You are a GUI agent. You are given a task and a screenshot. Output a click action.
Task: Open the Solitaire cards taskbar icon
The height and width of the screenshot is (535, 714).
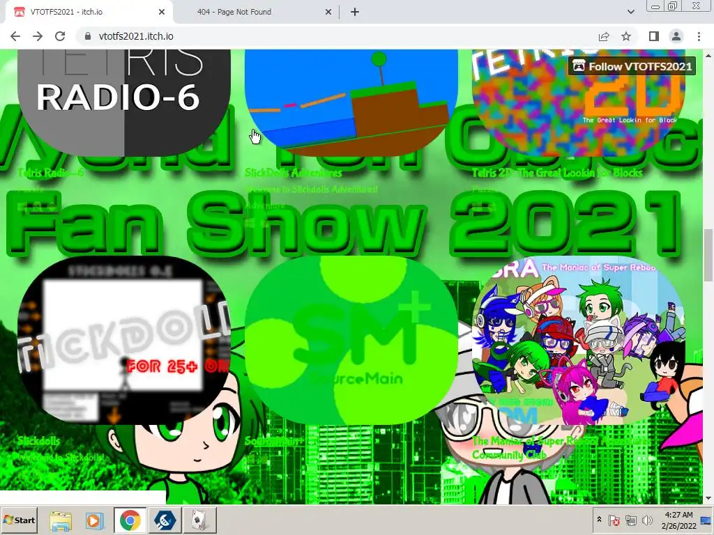199,520
